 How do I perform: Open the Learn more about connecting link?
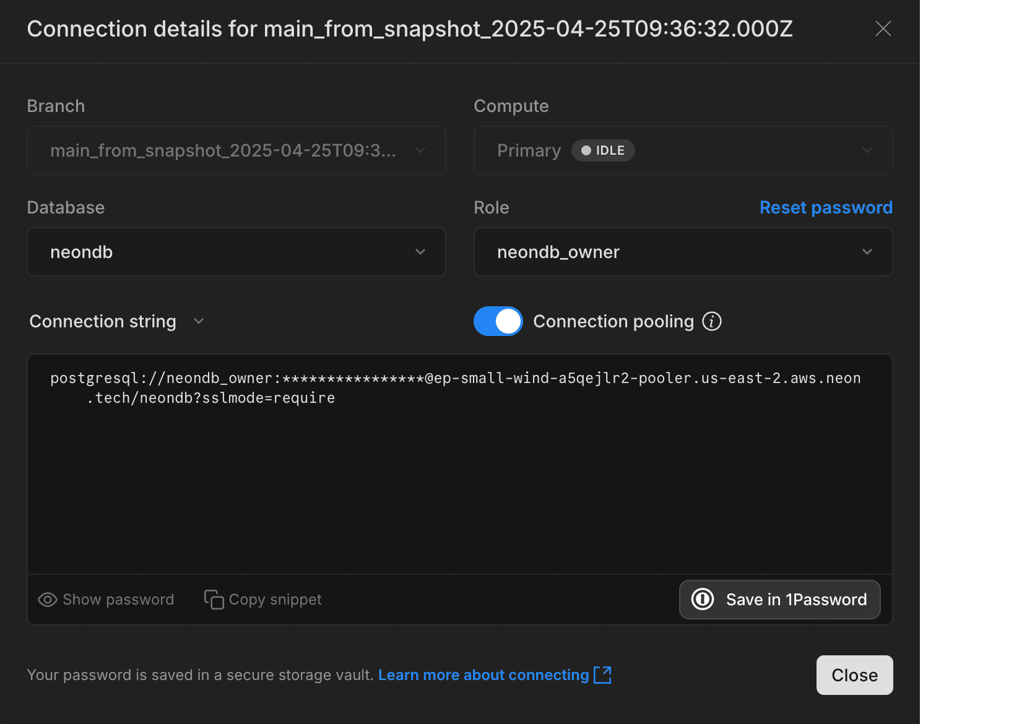pyautogui.click(x=483, y=674)
